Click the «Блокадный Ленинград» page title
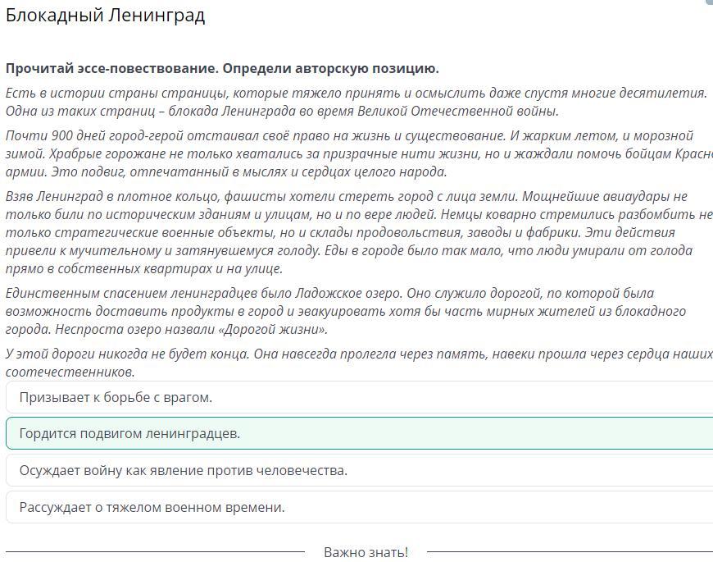Image resolution: width=713 pixels, height=562 pixels. (105, 16)
